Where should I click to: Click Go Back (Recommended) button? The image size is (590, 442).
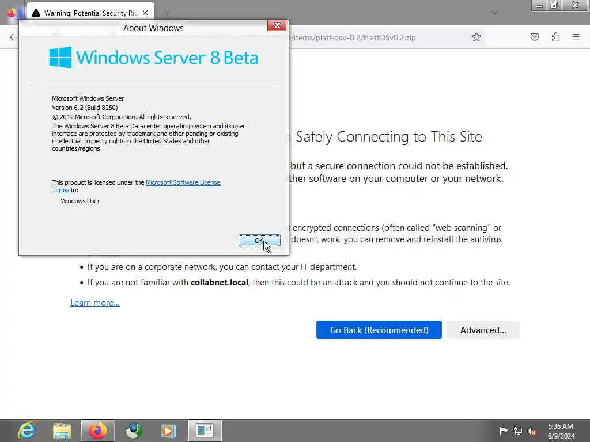click(x=379, y=330)
